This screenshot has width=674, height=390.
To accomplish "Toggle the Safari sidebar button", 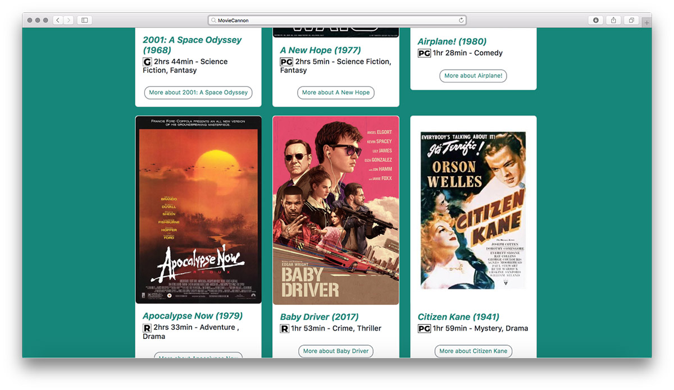I will click(x=85, y=20).
